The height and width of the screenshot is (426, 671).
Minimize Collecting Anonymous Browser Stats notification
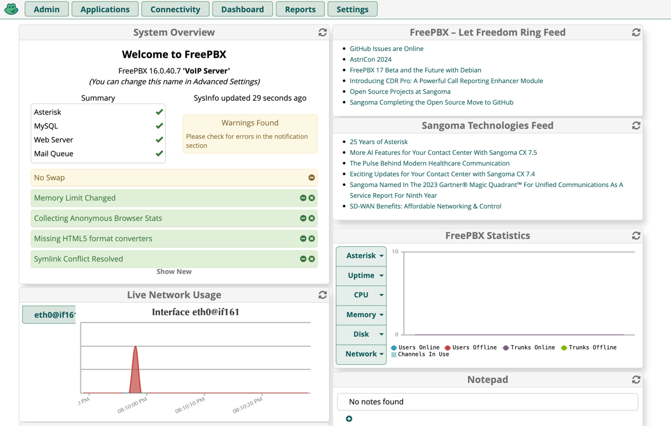[303, 218]
